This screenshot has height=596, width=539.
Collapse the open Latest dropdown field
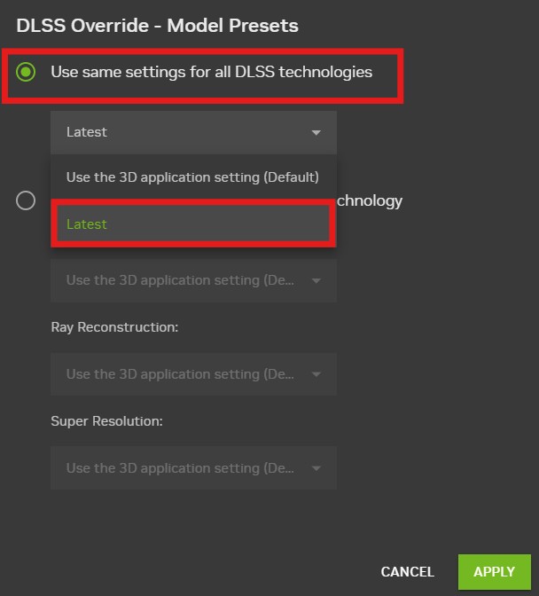pyautogui.click(x=192, y=132)
